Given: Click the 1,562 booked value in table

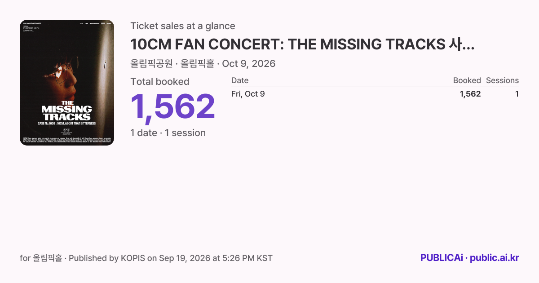Looking at the screenshot, I should click(470, 94).
